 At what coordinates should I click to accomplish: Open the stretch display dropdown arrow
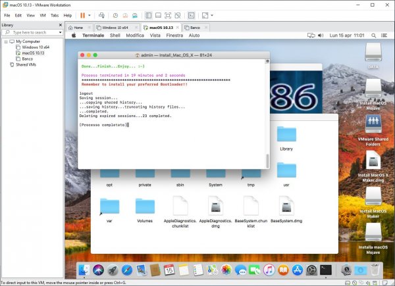click(212, 15)
